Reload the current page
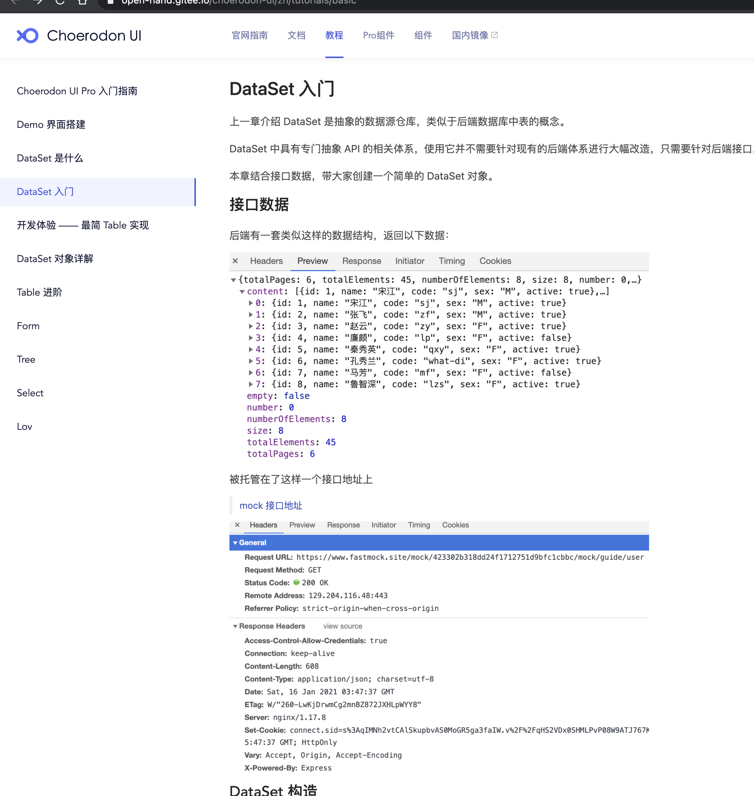The image size is (754, 796). click(x=60, y=2)
